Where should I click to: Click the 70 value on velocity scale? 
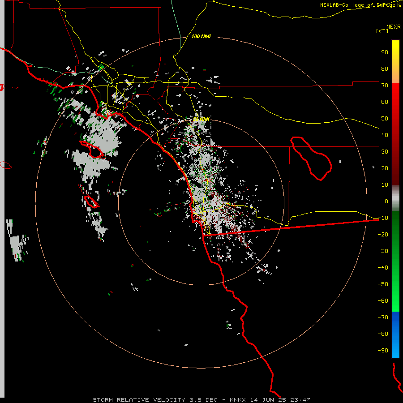click(x=385, y=86)
